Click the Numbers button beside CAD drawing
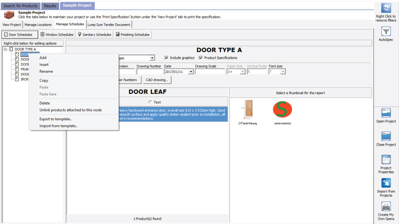The image size is (399, 224). click(x=130, y=80)
